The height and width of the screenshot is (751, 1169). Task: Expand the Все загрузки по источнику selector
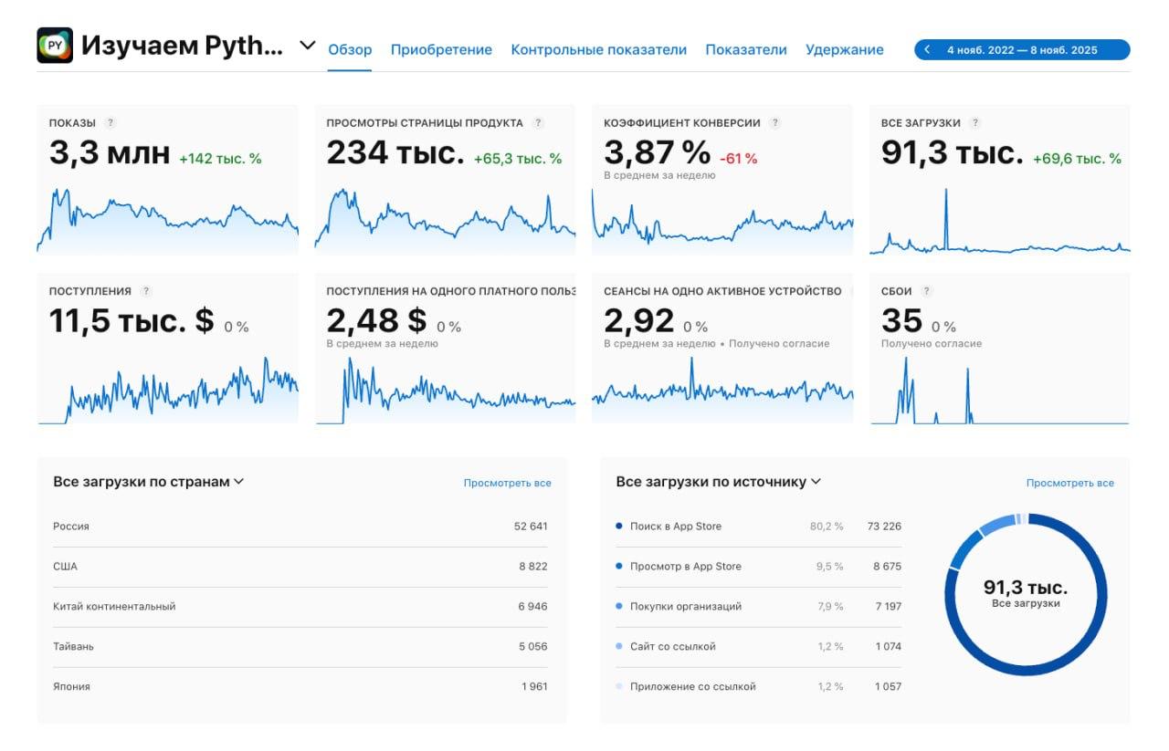tap(817, 482)
